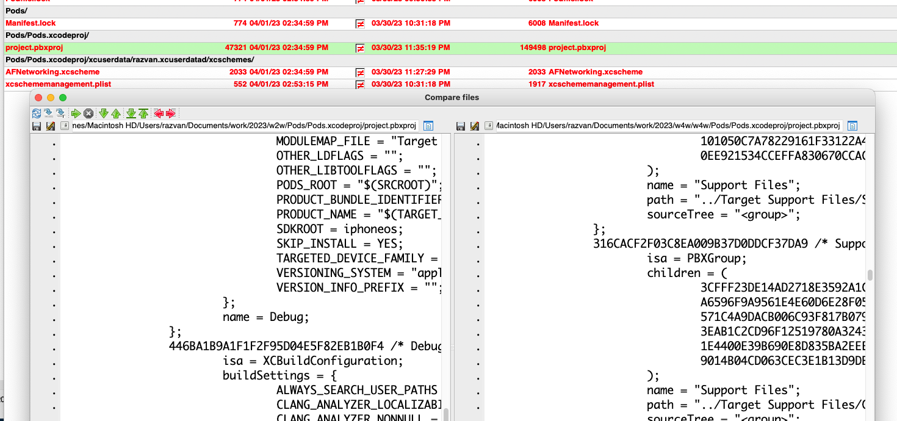Save left file edits (floppy with pencil icon)
Screen dimensions: 897x421
pyautogui.click(x=49, y=126)
